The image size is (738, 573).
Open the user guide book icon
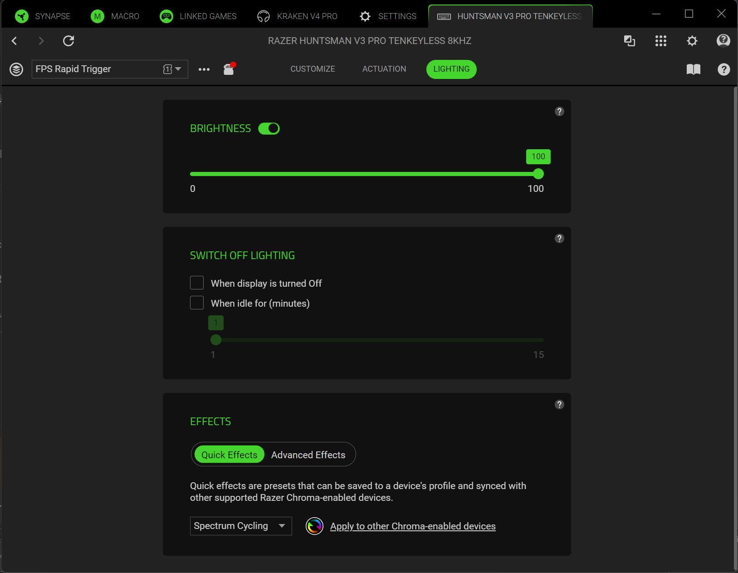(x=693, y=69)
